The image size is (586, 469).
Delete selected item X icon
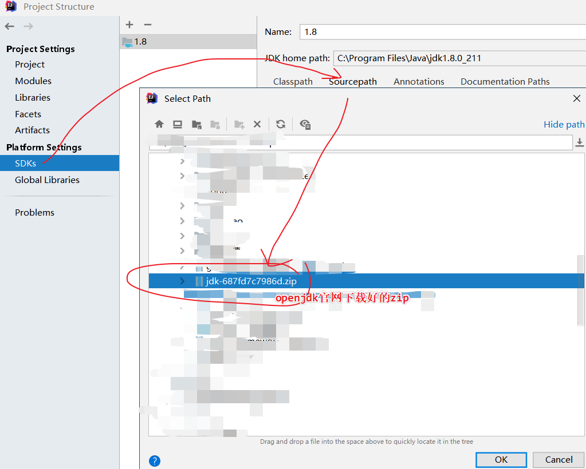tap(257, 124)
